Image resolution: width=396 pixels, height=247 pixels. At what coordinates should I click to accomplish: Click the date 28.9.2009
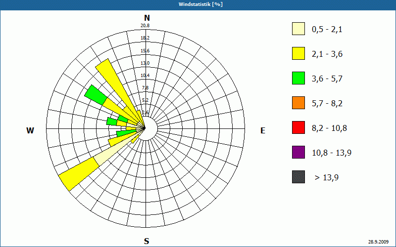[x=378, y=242]
